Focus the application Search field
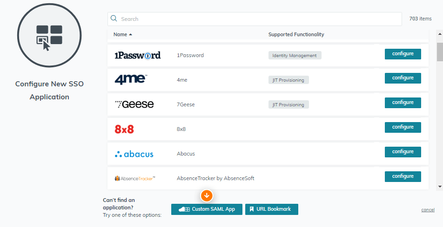This screenshot has height=227, width=443. coord(255,19)
